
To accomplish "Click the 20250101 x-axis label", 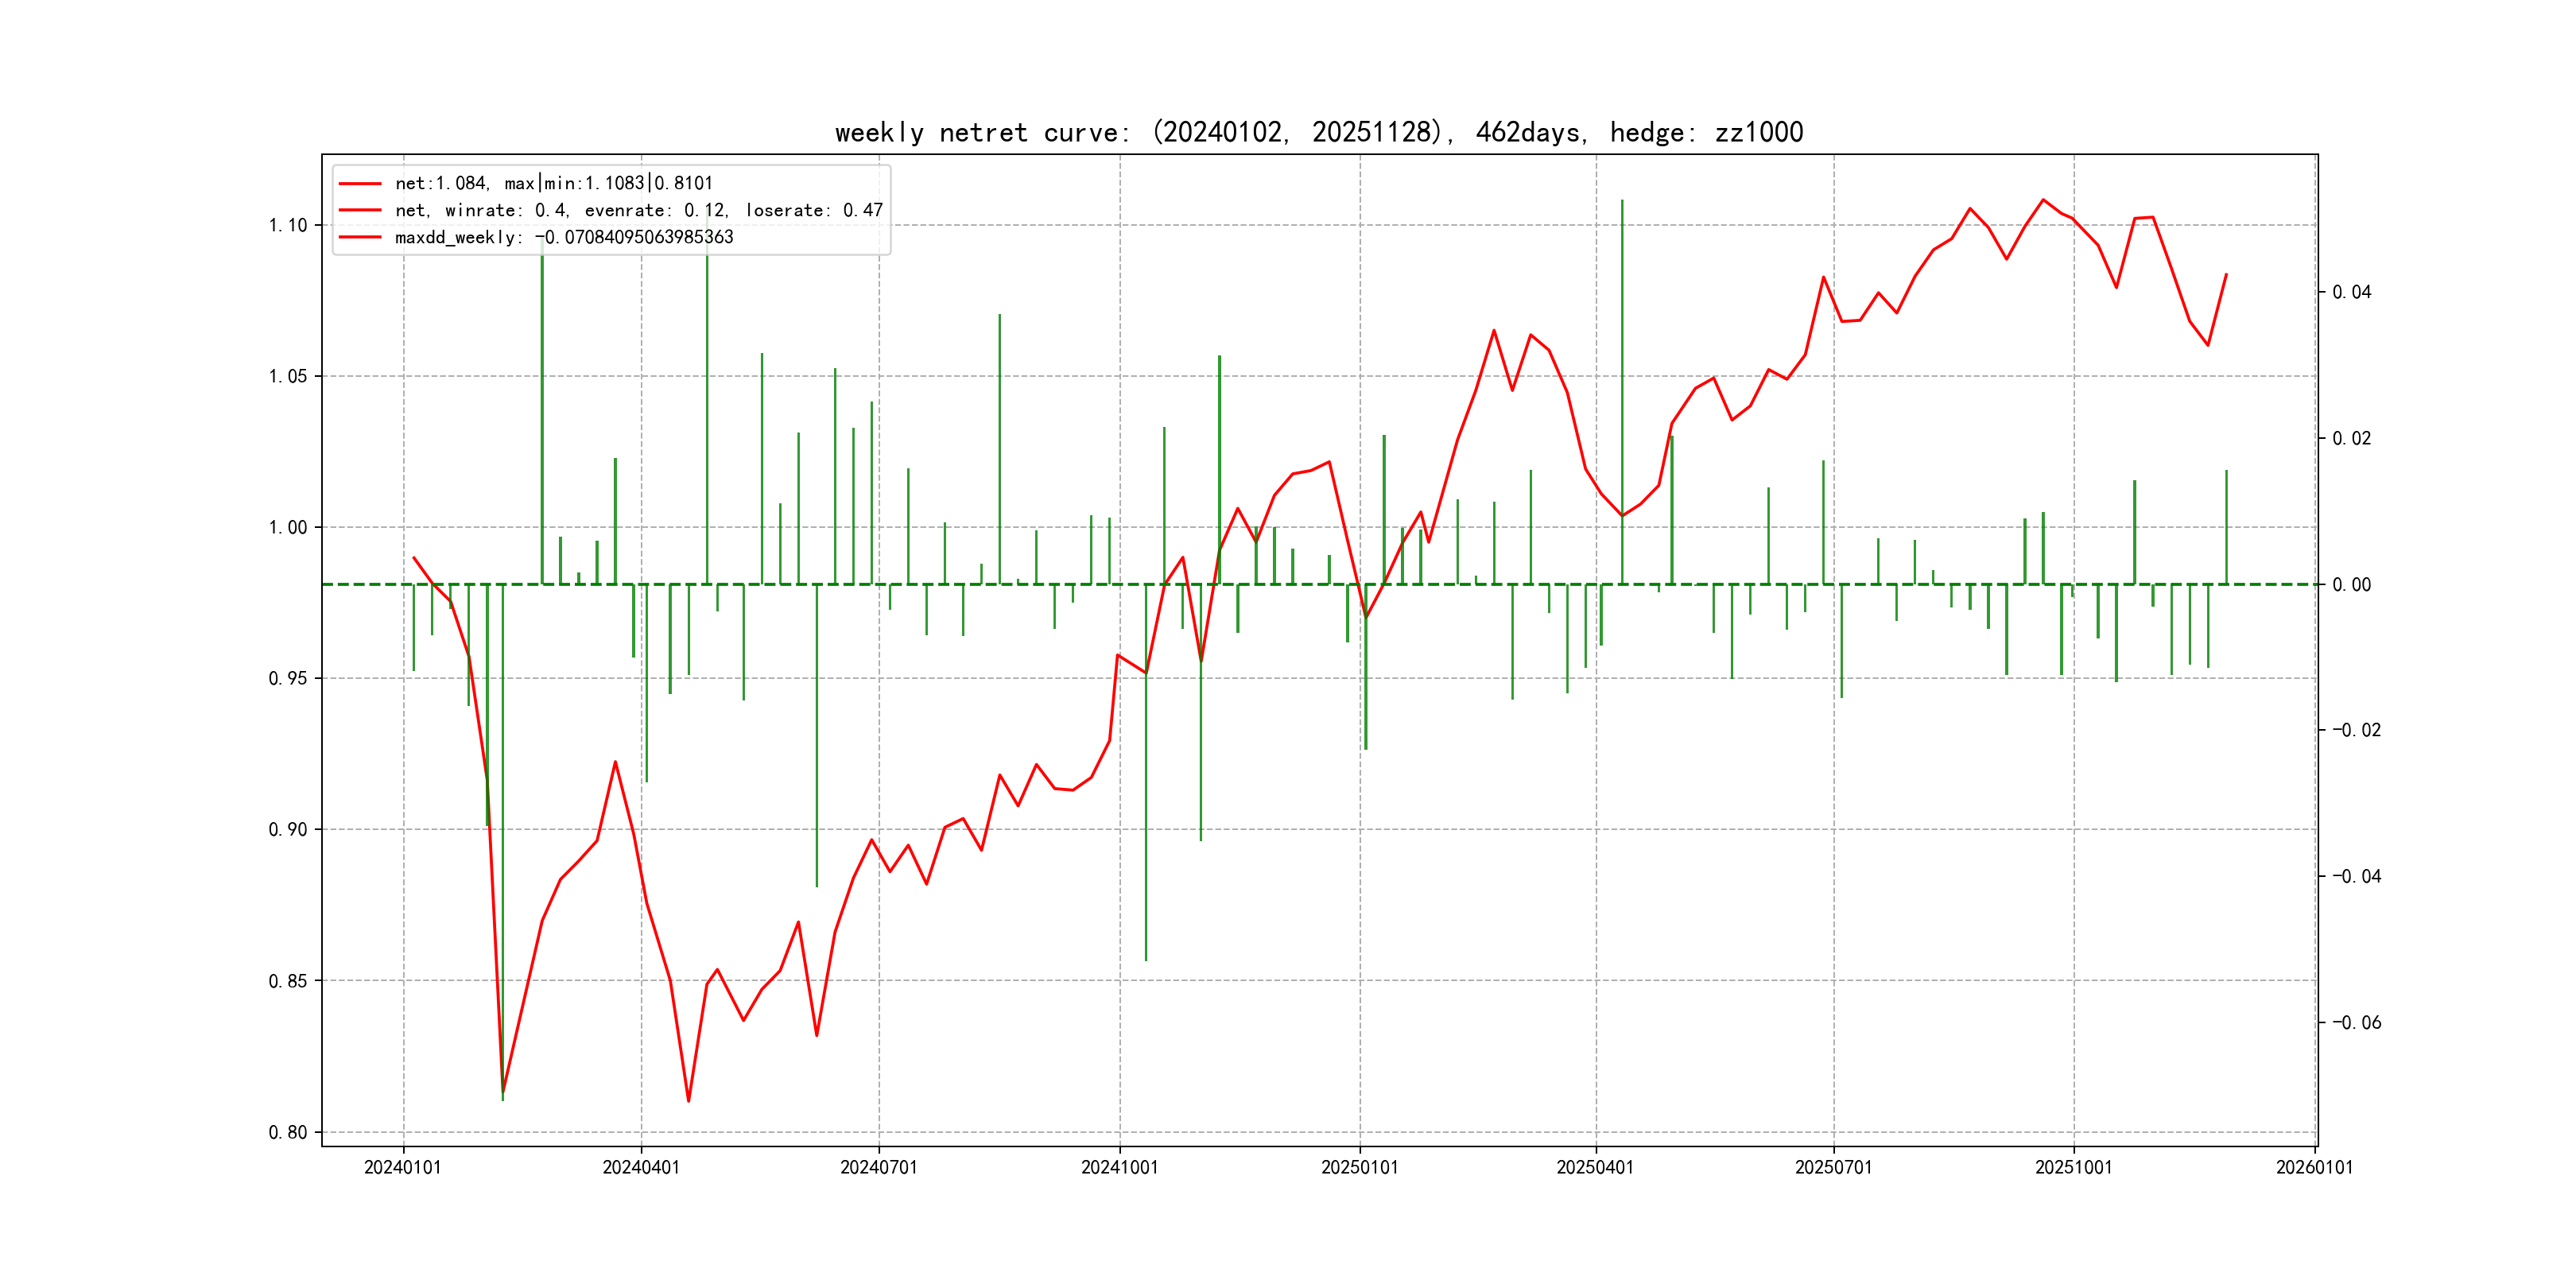I will coord(1359,1168).
